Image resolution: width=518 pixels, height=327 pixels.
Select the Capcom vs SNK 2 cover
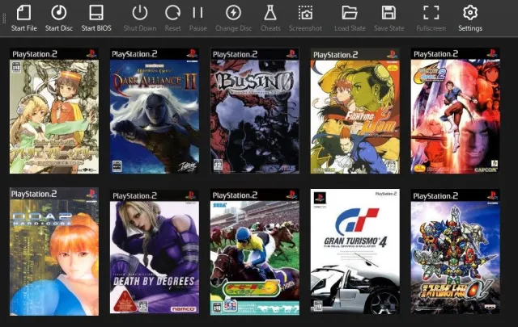coord(455,111)
